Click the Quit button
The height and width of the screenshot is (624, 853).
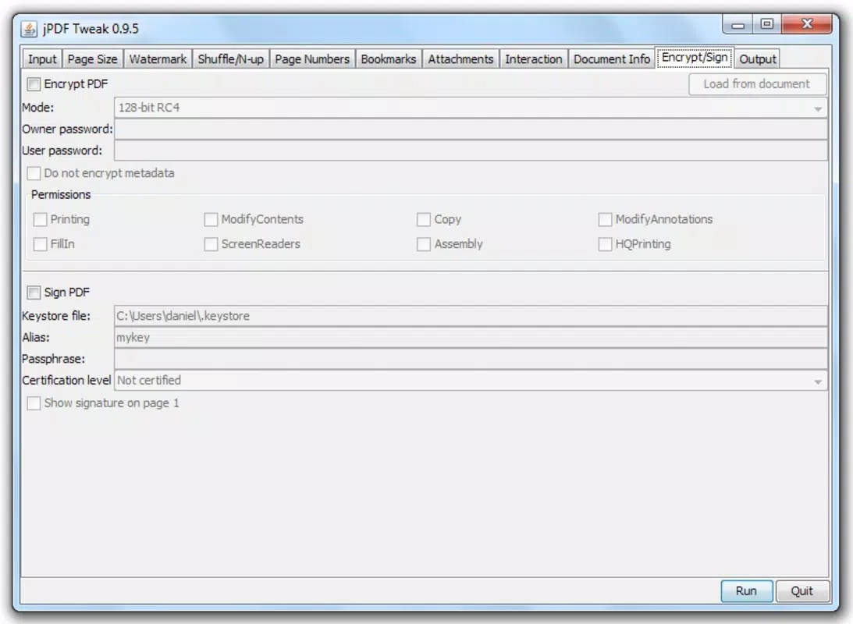(x=801, y=590)
